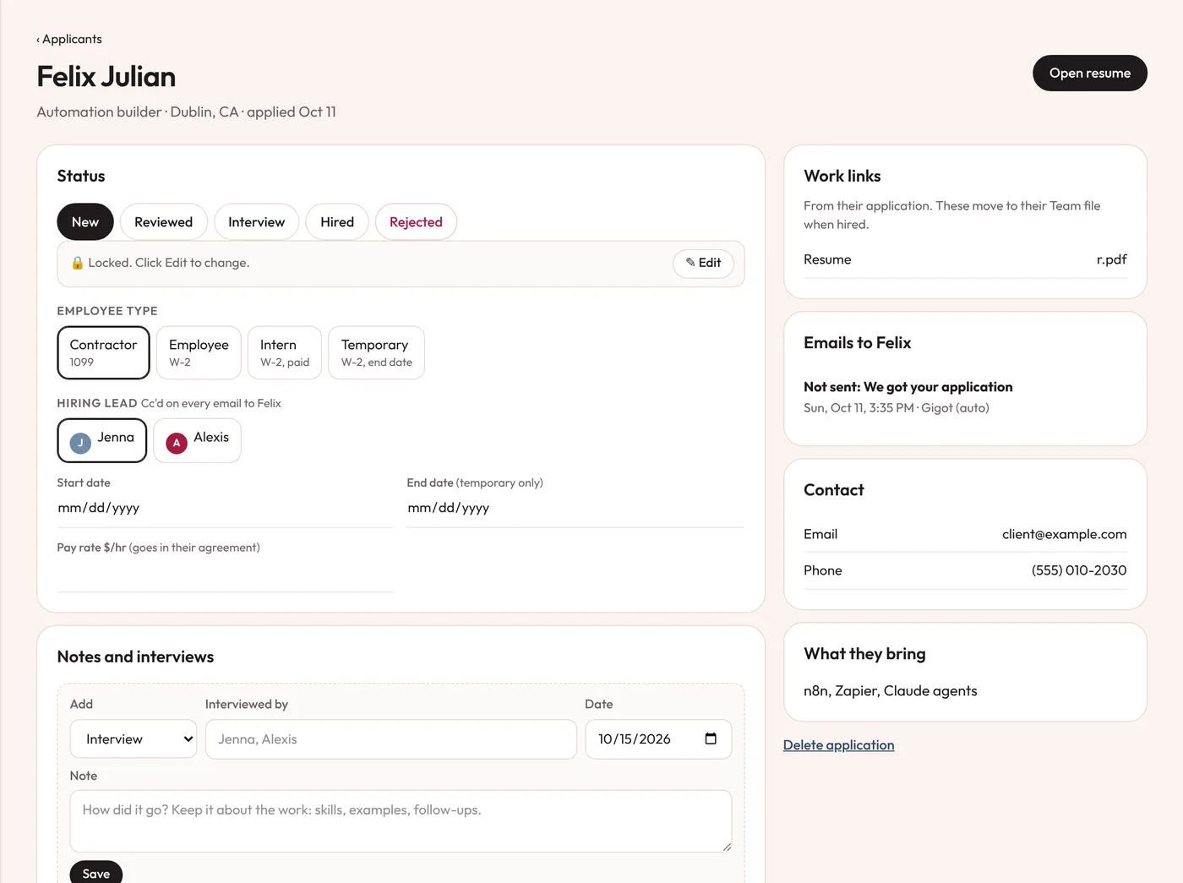Click Jenna's avatar icon

(80, 443)
